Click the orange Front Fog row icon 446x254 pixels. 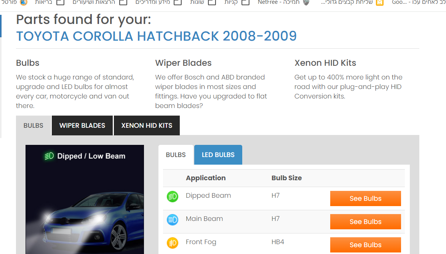pos(173,243)
